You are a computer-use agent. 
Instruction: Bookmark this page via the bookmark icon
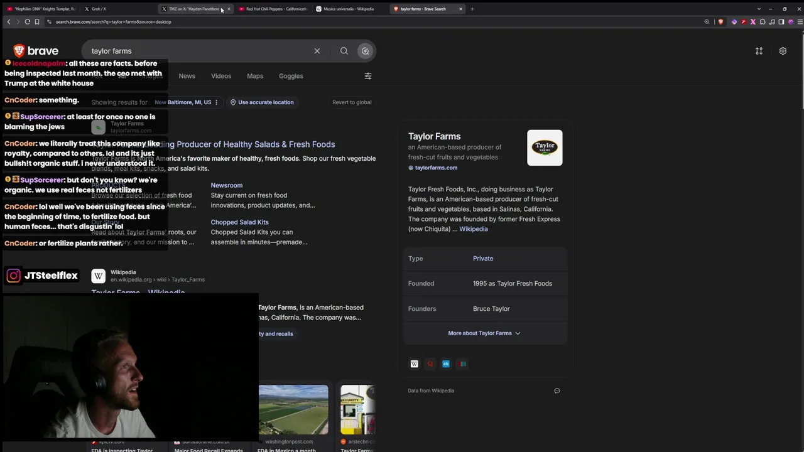(x=37, y=22)
